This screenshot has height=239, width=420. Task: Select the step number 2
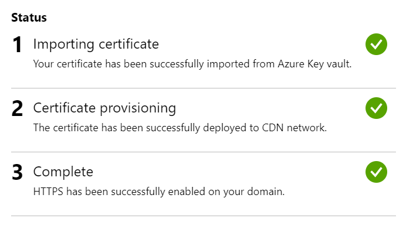[x=17, y=108]
